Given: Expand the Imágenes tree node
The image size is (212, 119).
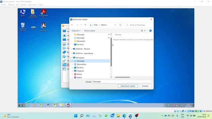Looking at the screenshot, I should click(x=72, y=71).
